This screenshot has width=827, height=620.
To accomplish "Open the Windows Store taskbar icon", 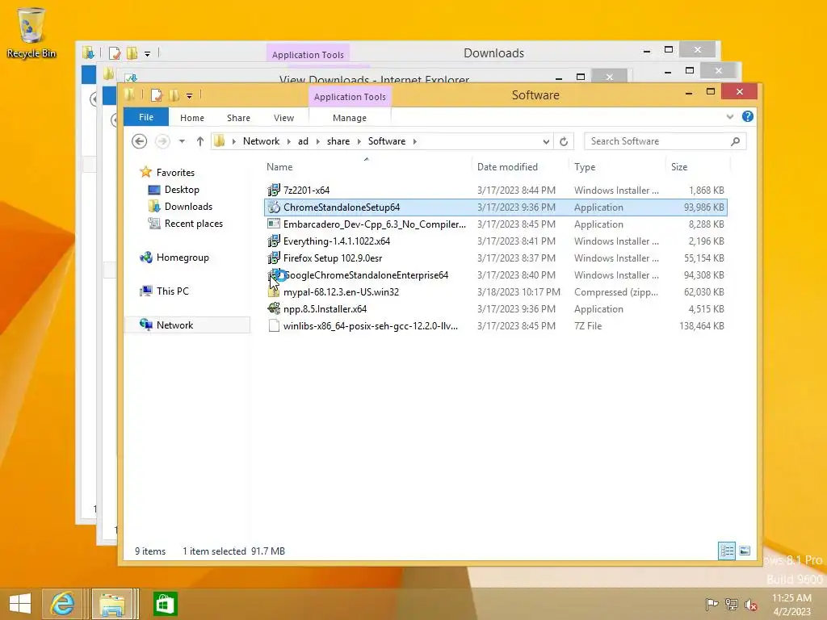I will 165,604.
